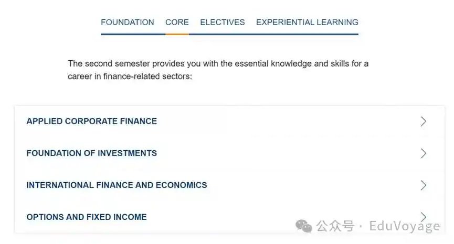Go to the EXPERIENTIAL LEARNING tab
454x244 pixels.
click(x=307, y=23)
